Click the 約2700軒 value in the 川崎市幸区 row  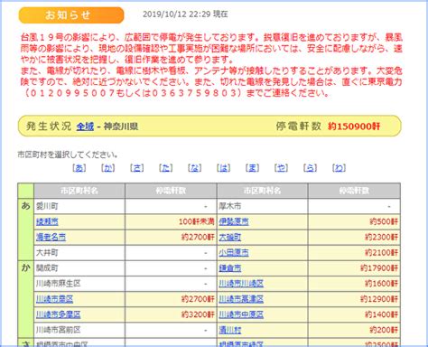click(198, 299)
